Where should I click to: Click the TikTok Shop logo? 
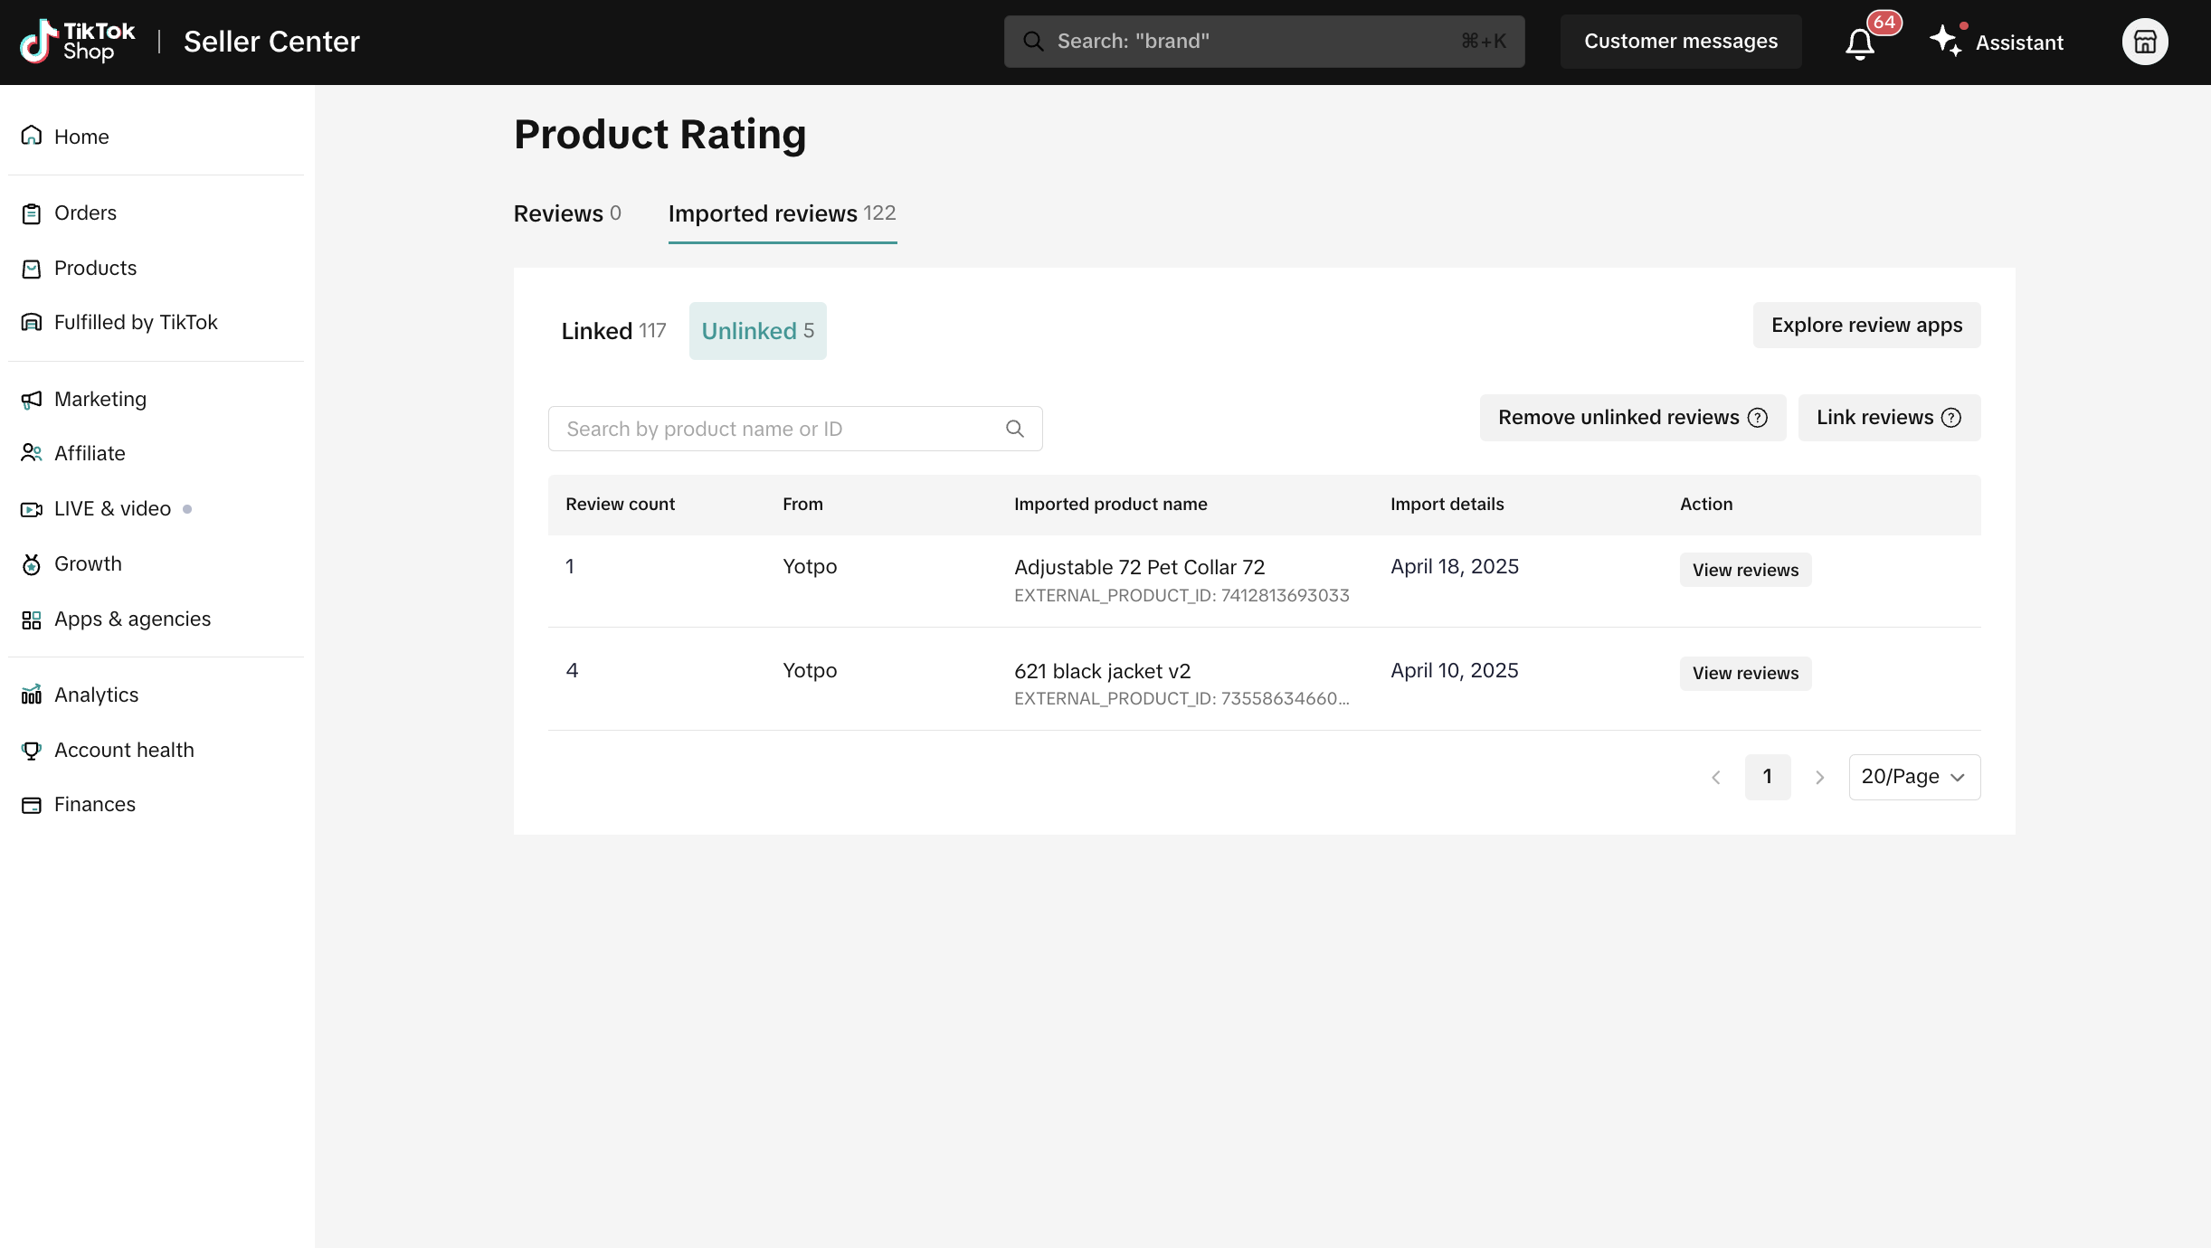point(78,42)
